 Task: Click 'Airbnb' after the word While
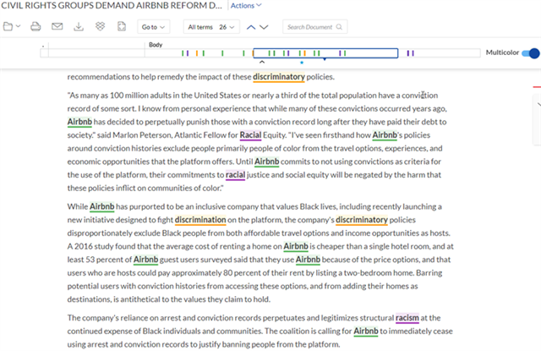point(101,206)
